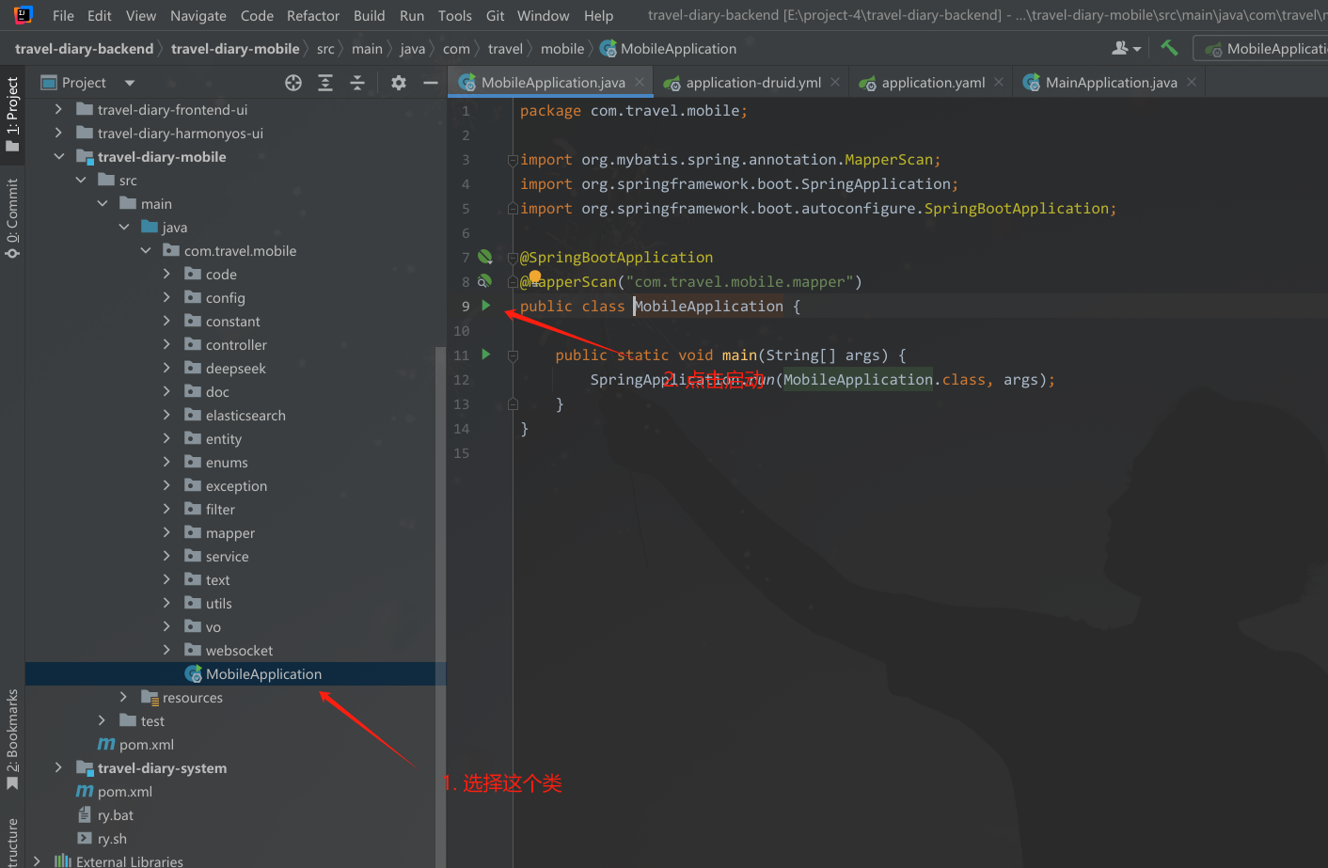Expand the travel-diary-system module
The width and height of the screenshot is (1328, 868).
point(58,767)
